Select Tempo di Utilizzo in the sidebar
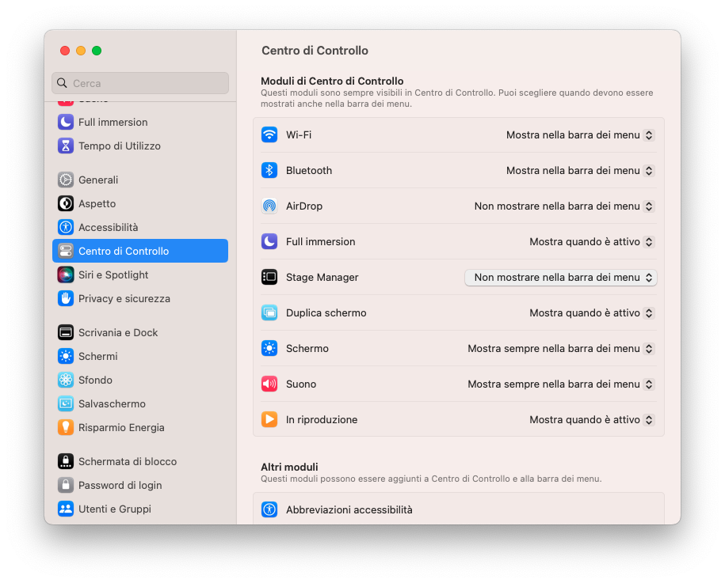 pyautogui.click(x=140, y=146)
